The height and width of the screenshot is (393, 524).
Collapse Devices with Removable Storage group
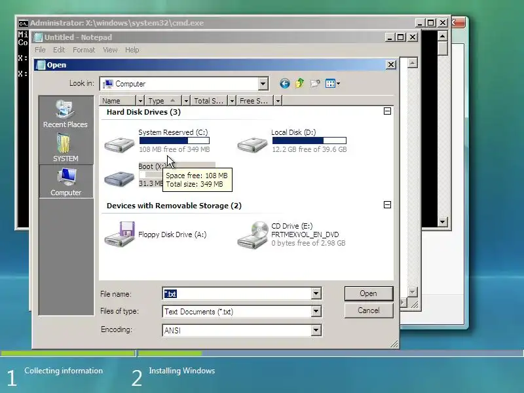point(387,205)
